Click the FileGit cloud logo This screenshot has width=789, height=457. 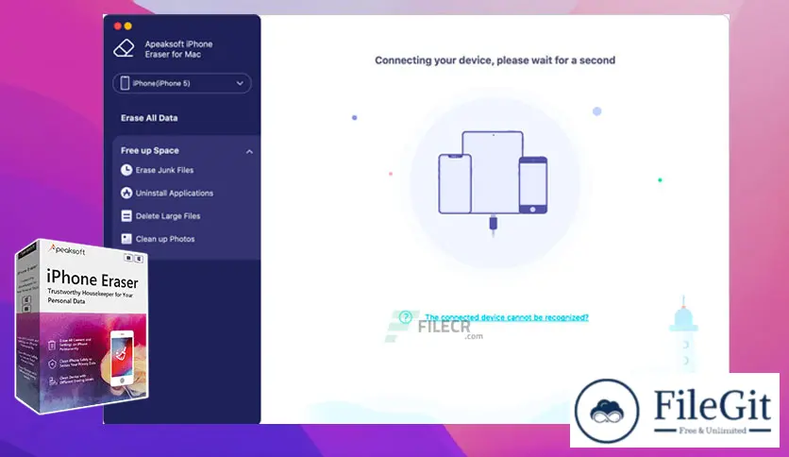(607, 411)
